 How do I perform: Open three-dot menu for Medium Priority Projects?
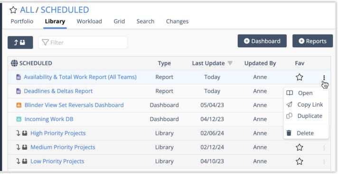tap(324, 148)
